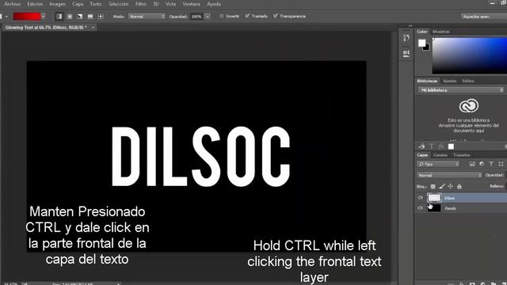
Task: Select the Fondo layer name
Action: coord(450,208)
